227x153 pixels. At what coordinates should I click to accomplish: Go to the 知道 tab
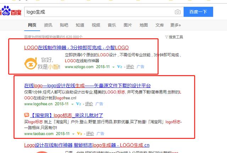click(80, 25)
